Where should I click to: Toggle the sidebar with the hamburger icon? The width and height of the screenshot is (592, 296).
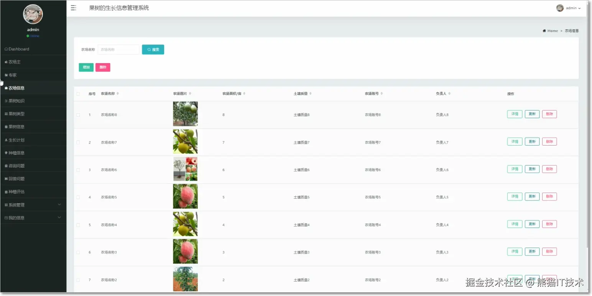(x=73, y=8)
